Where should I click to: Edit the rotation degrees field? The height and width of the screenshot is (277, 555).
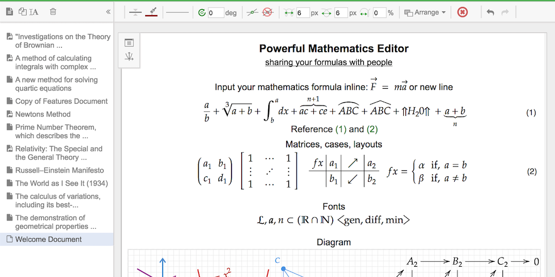(216, 13)
